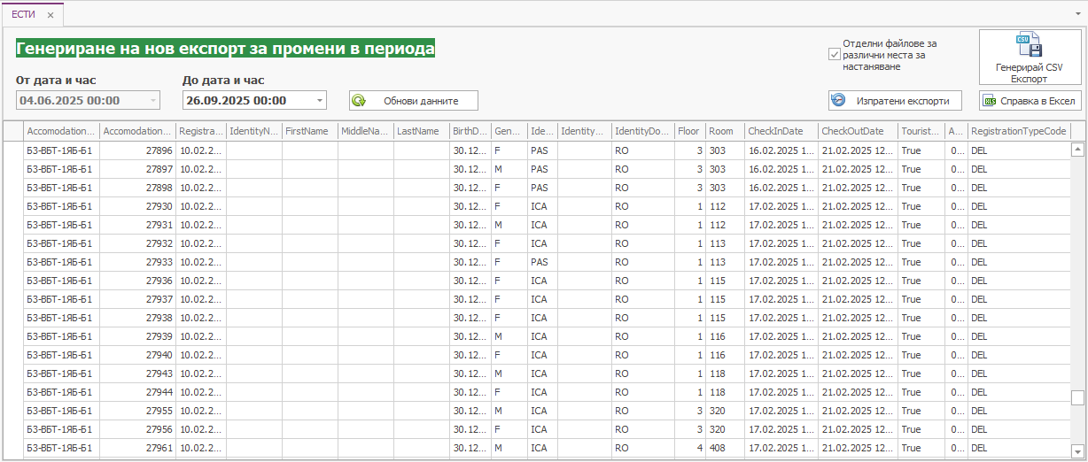Close the ЕСТИ tab with its X icon

(x=51, y=15)
